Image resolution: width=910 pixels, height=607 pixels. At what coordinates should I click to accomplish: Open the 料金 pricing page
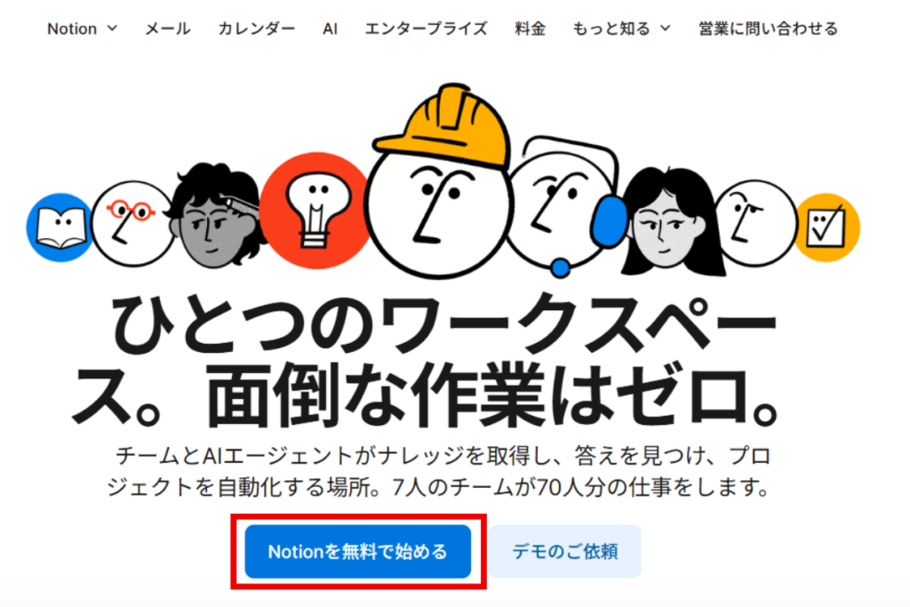(x=530, y=28)
